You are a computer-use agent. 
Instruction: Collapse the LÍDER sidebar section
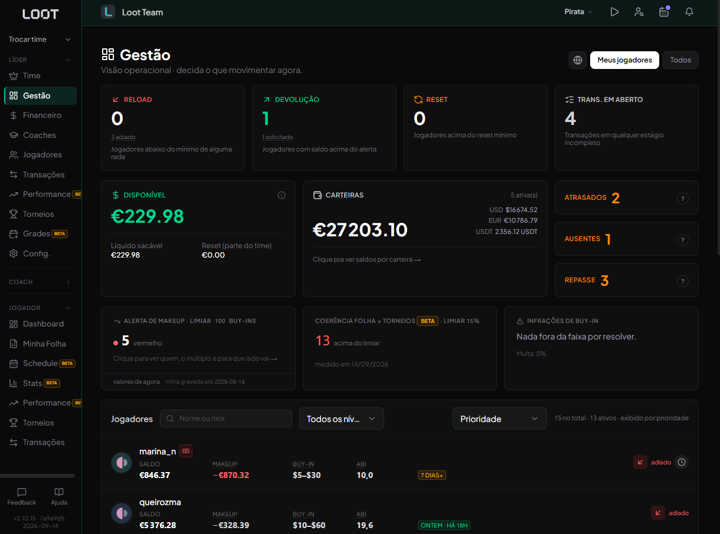[x=40, y=60]
